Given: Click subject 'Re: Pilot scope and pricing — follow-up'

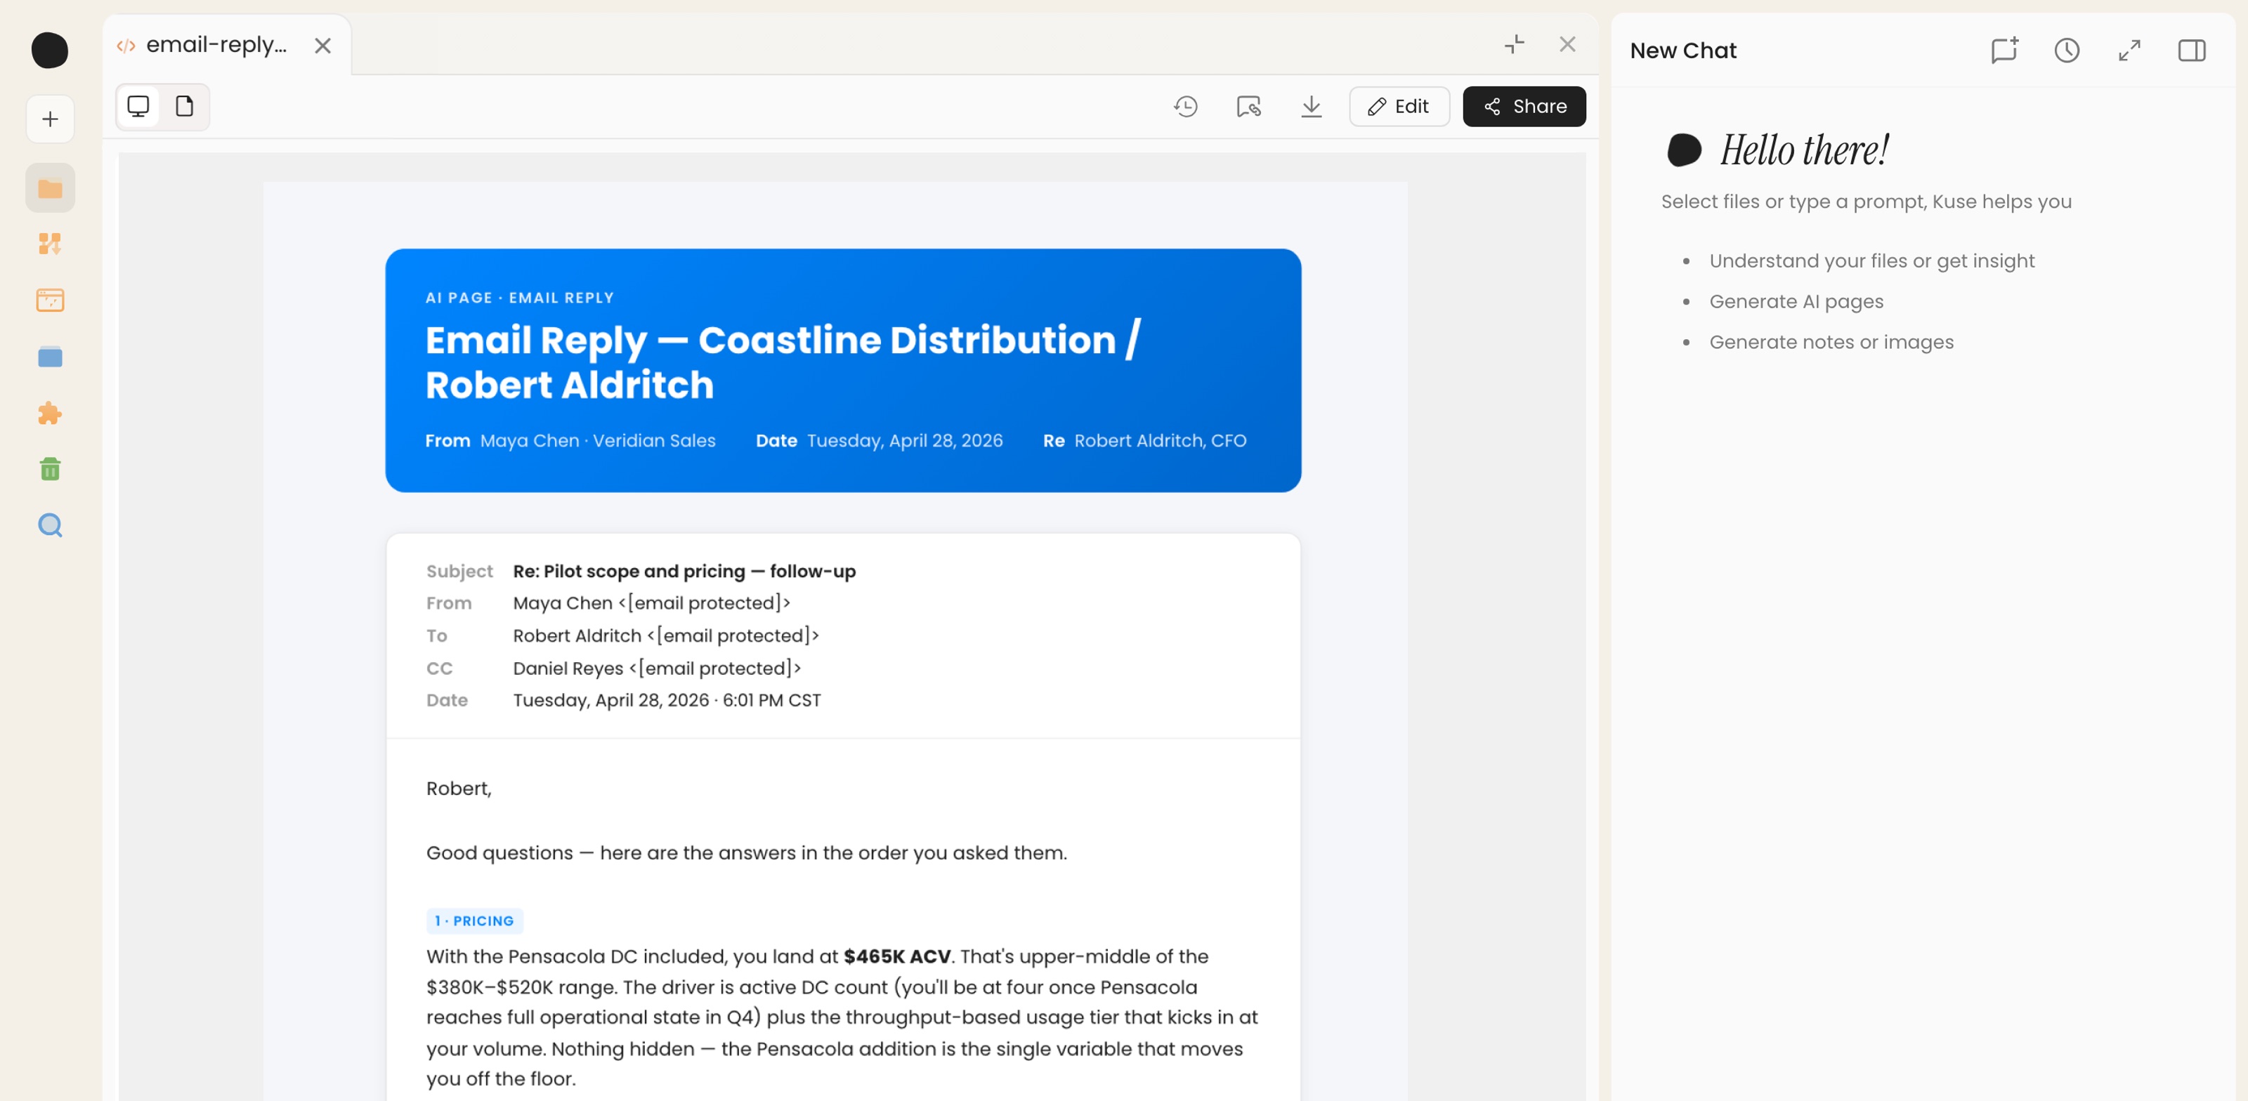Looking at the screenshot, I should 684,572.
